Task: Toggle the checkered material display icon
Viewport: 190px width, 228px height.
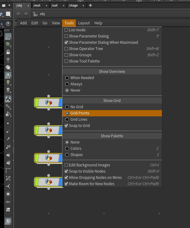Action: [8, 99]
